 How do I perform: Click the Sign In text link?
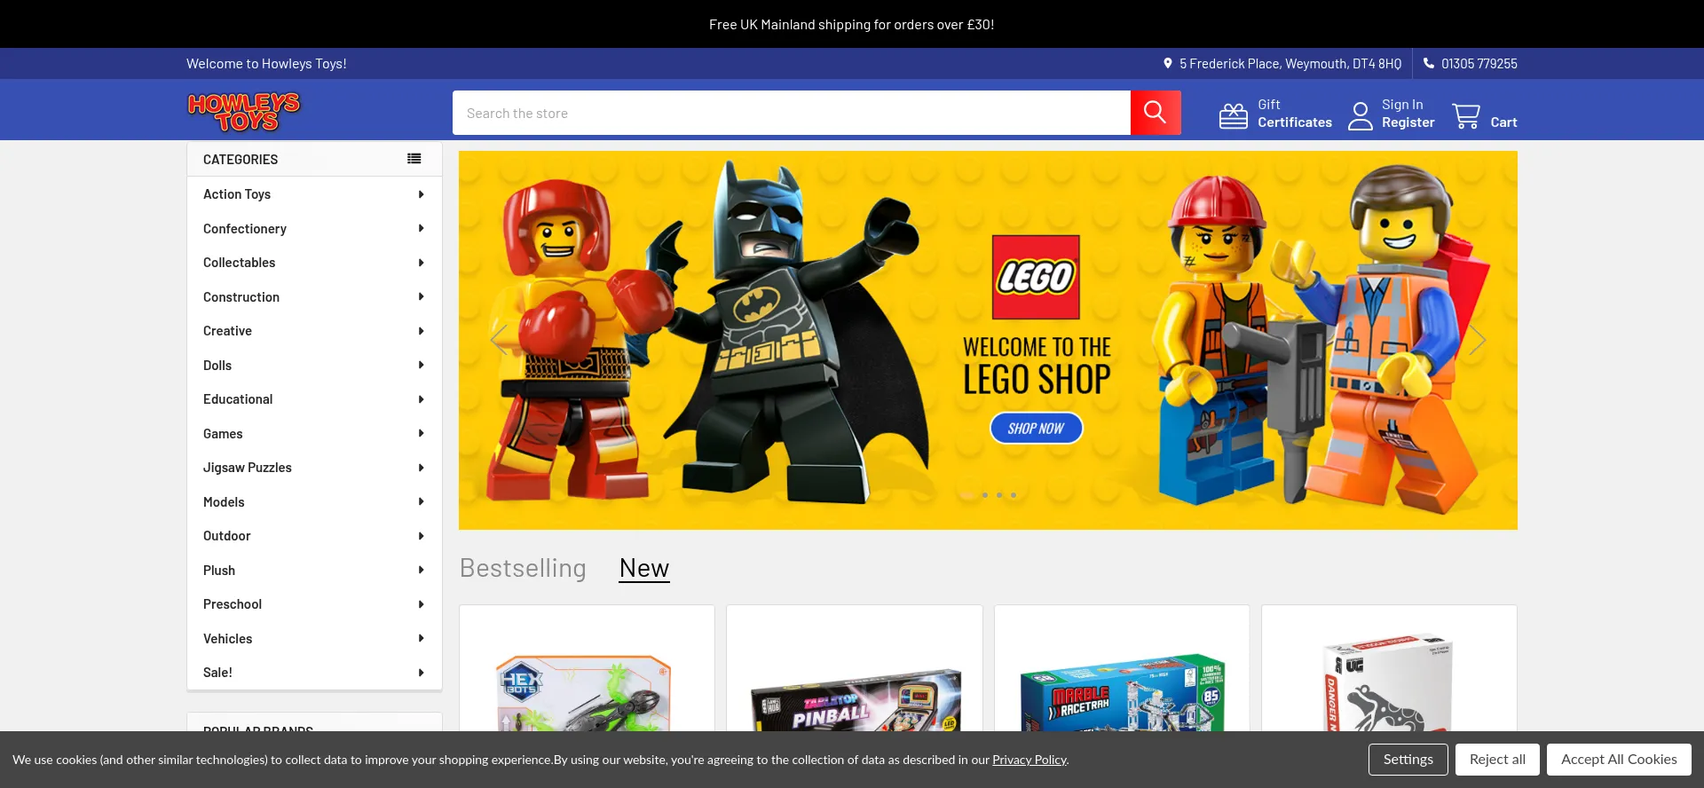pyautogui.click(x=1402, y=105)
